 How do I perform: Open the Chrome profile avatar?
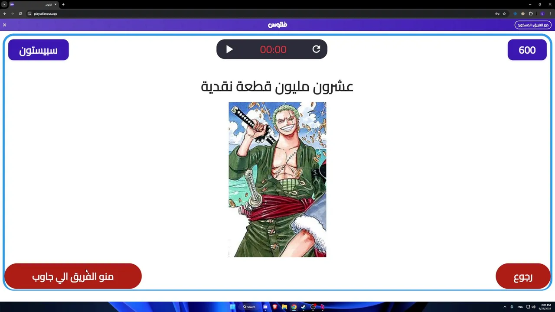pos(542,13)
